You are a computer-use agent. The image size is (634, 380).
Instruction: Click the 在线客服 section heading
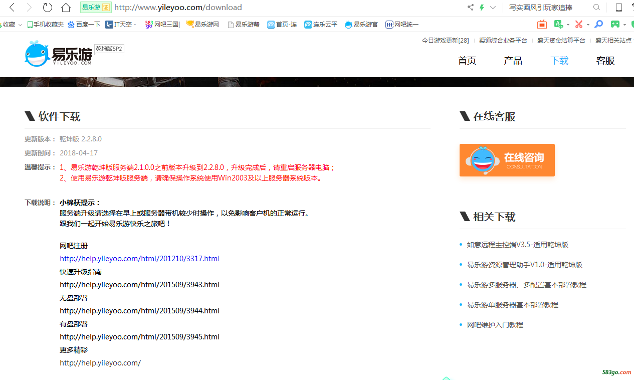[494, 117]
